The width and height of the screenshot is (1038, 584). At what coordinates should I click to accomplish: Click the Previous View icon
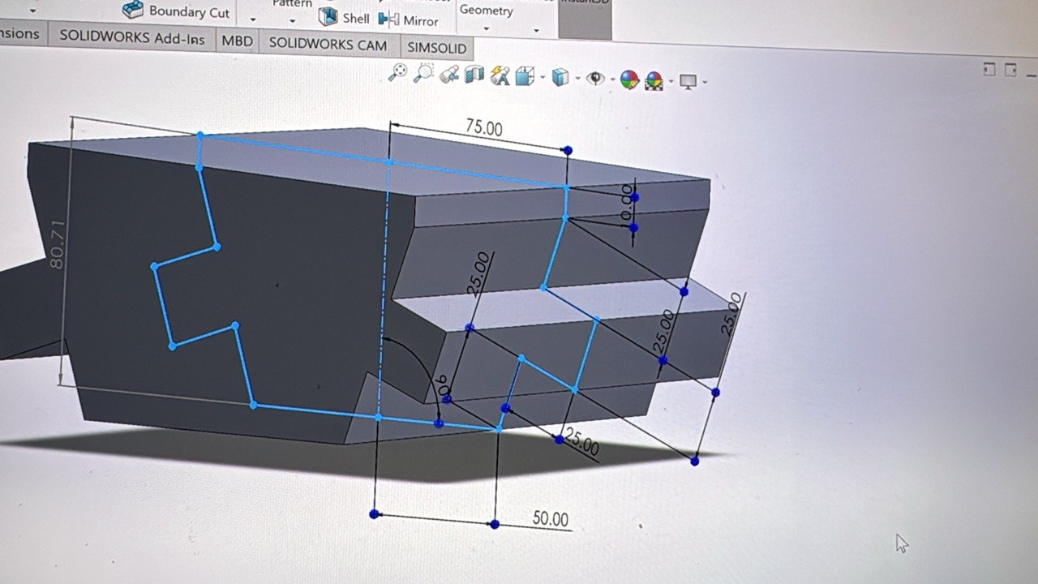point(449,75)
